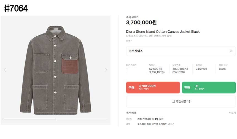Expand the size dropdown arrow
The height and width of the screenshot is (139, 237).
pos(231,51)
